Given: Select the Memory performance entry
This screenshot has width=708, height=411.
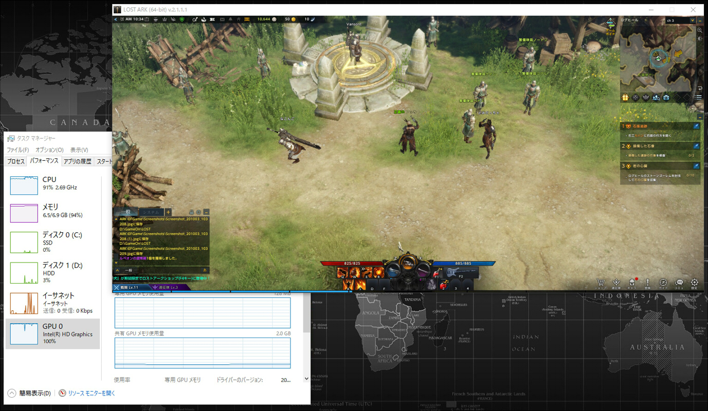Looking at the screenshot, I should tap(53, 213).
